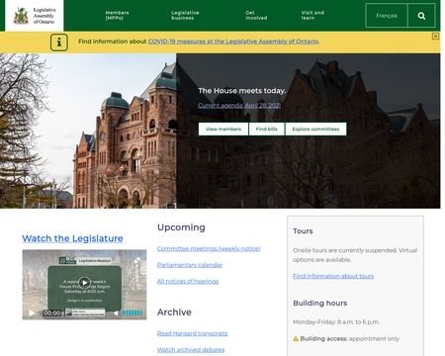Open Find information about tours link

pos(333,276)
